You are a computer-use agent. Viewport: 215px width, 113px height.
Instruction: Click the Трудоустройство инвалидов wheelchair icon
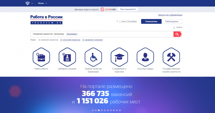(x=93, y=57)
